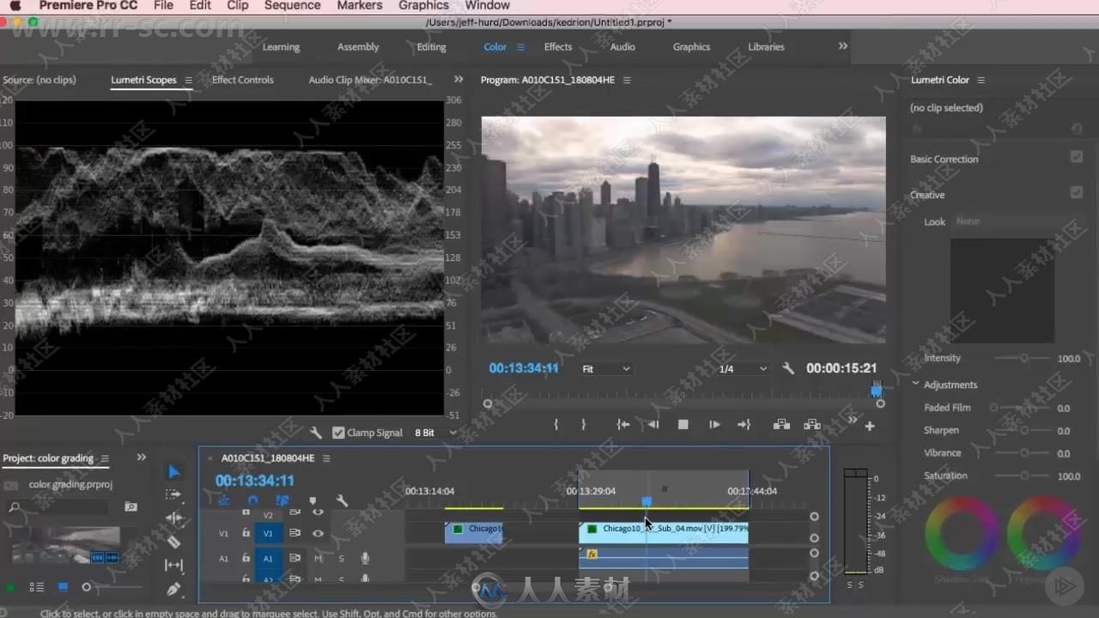Viewport: 1099px width, 618px height.
Task: Switch to Audio Clip Mixer tab
Action: click(x=370, y=80)
